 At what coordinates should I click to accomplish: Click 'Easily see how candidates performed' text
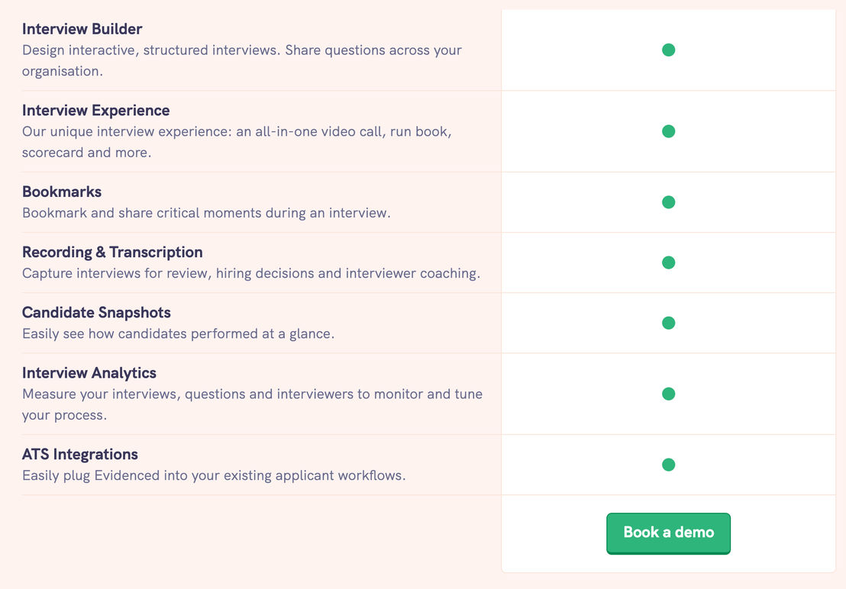point(178,333)
